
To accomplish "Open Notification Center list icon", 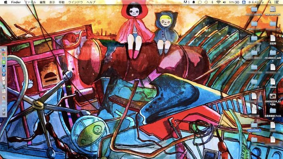I will (x=276, y=2).
